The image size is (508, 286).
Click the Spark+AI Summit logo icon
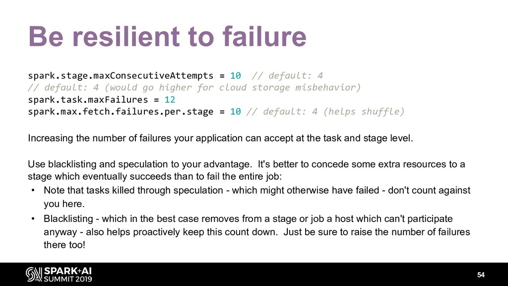click(34, 274)
